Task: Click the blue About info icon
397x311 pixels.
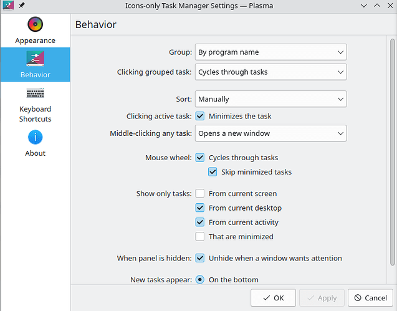Action: [x=35, y=137]
